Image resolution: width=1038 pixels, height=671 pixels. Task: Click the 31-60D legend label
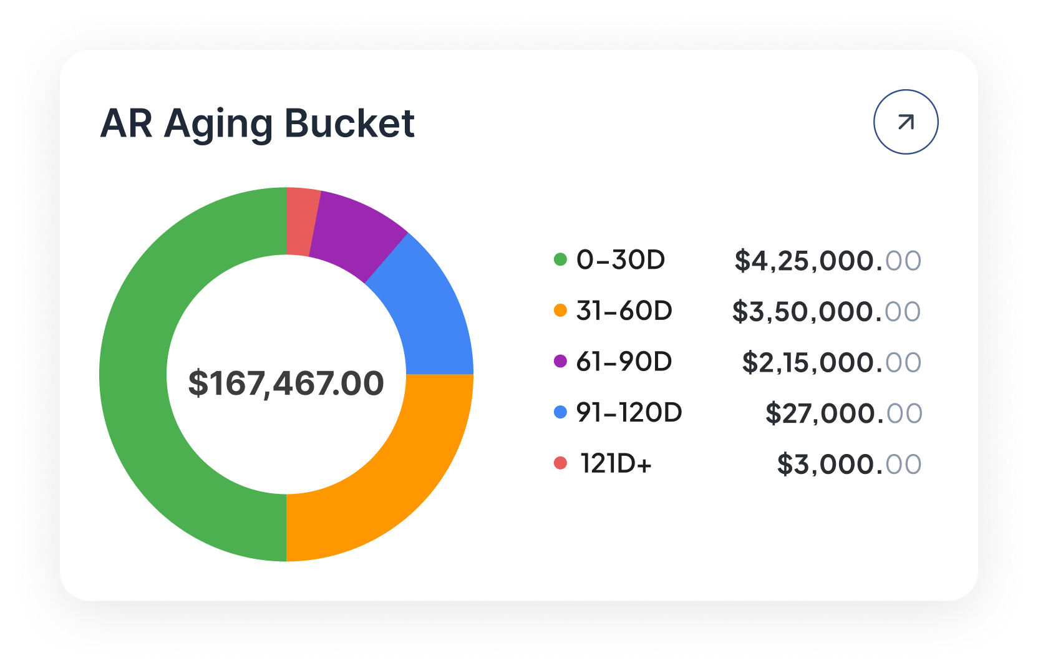[x=624, y=311]
